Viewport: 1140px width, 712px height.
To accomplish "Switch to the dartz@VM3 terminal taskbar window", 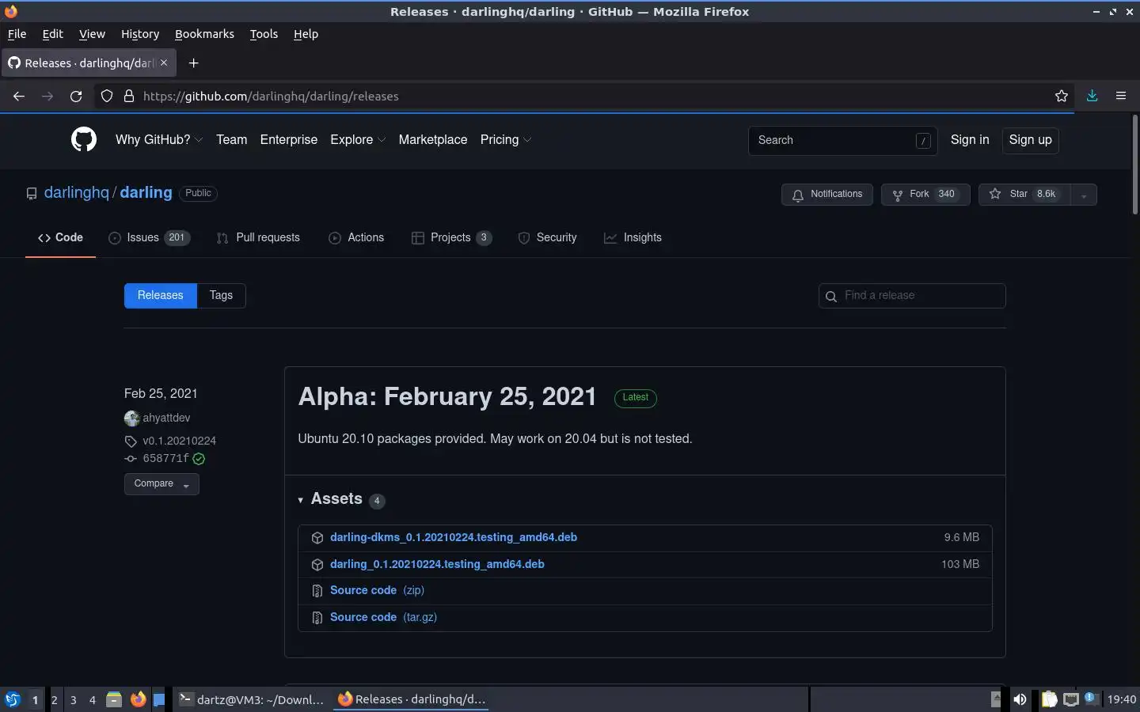I will point(252,699).
